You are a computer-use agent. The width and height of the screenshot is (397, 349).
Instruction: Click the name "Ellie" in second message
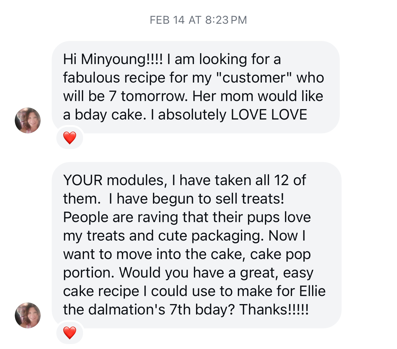pyautogui.click(x=312, y=291)
